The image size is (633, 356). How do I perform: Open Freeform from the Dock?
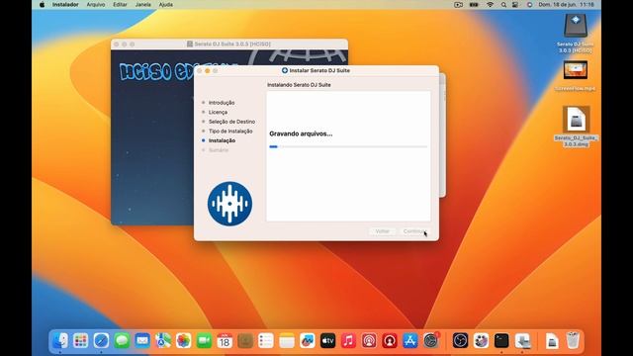[x=308, y=340]
